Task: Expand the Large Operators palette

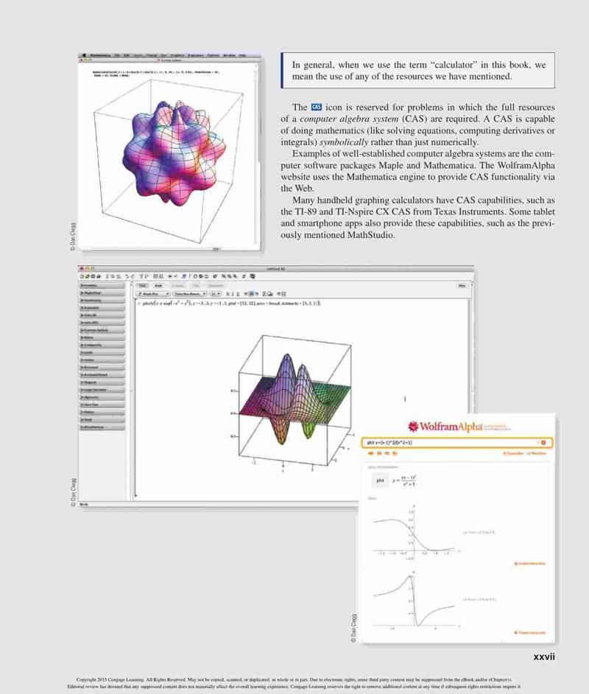Action: [x=102, y=390]
